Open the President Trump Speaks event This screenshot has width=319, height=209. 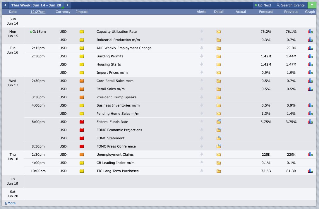click(x=116, y=97)
